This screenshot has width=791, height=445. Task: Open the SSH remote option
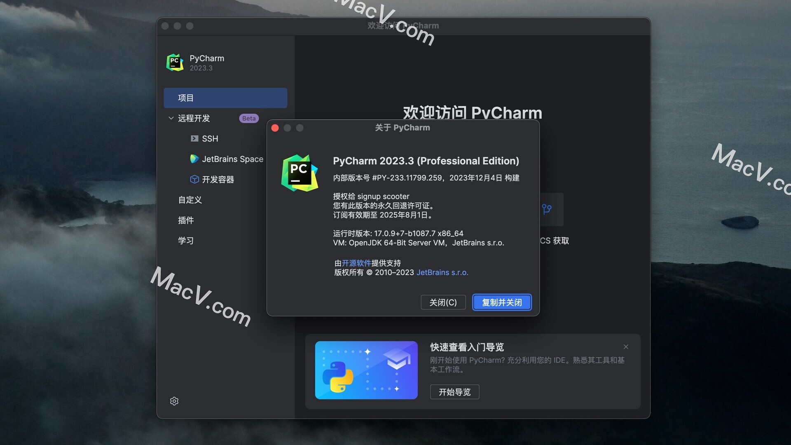point(210,138)
